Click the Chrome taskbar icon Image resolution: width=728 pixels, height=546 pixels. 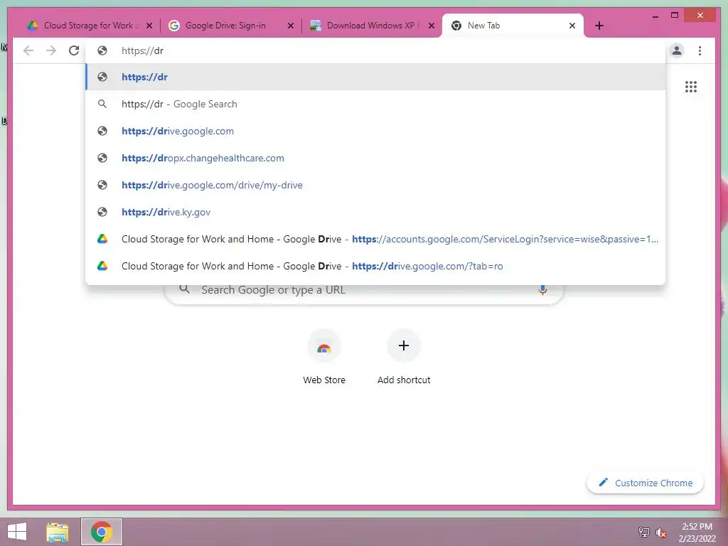click(102, 532)
